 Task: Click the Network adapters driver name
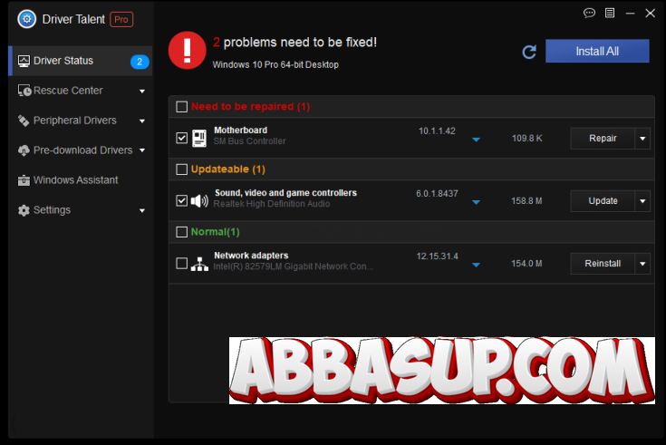pyautogui.click(x=251, y=256)
